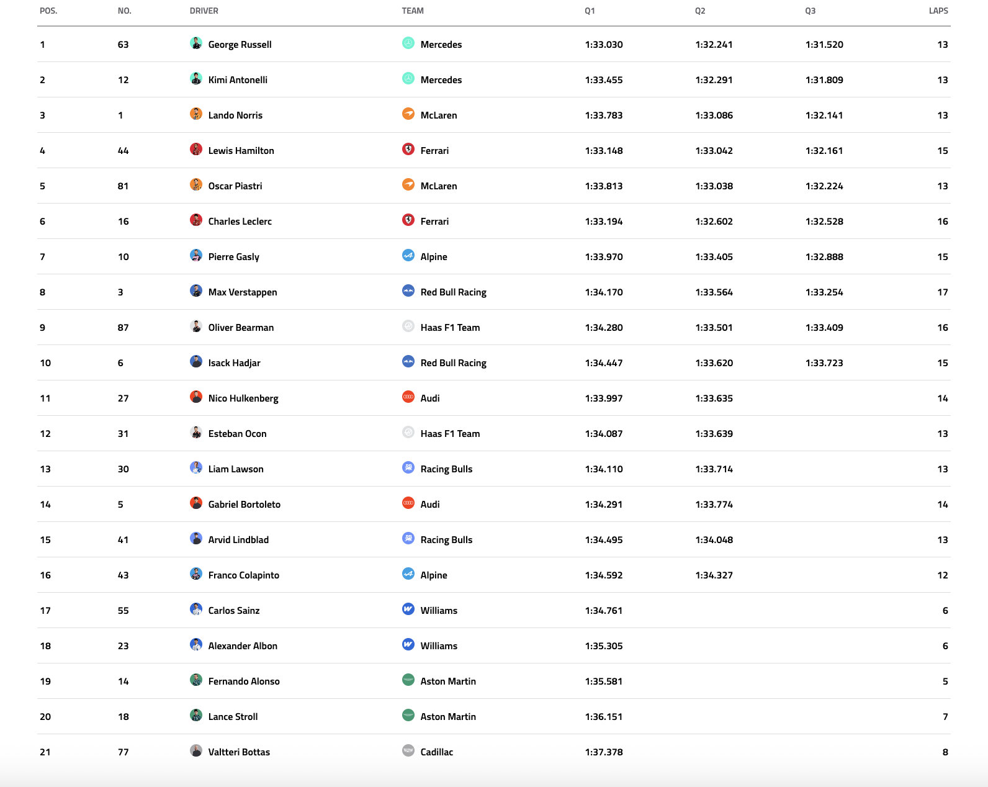
Task: Open Charles Leclerc's driver name link
Action: coord(240,222)
